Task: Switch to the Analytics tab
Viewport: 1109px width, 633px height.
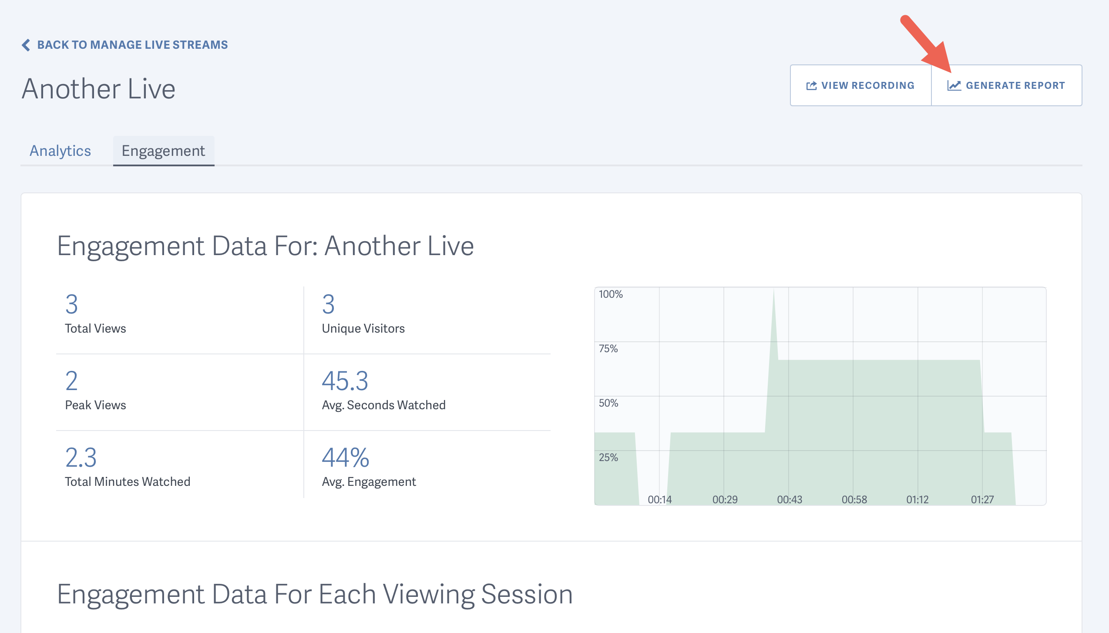Action: (60, 151)
